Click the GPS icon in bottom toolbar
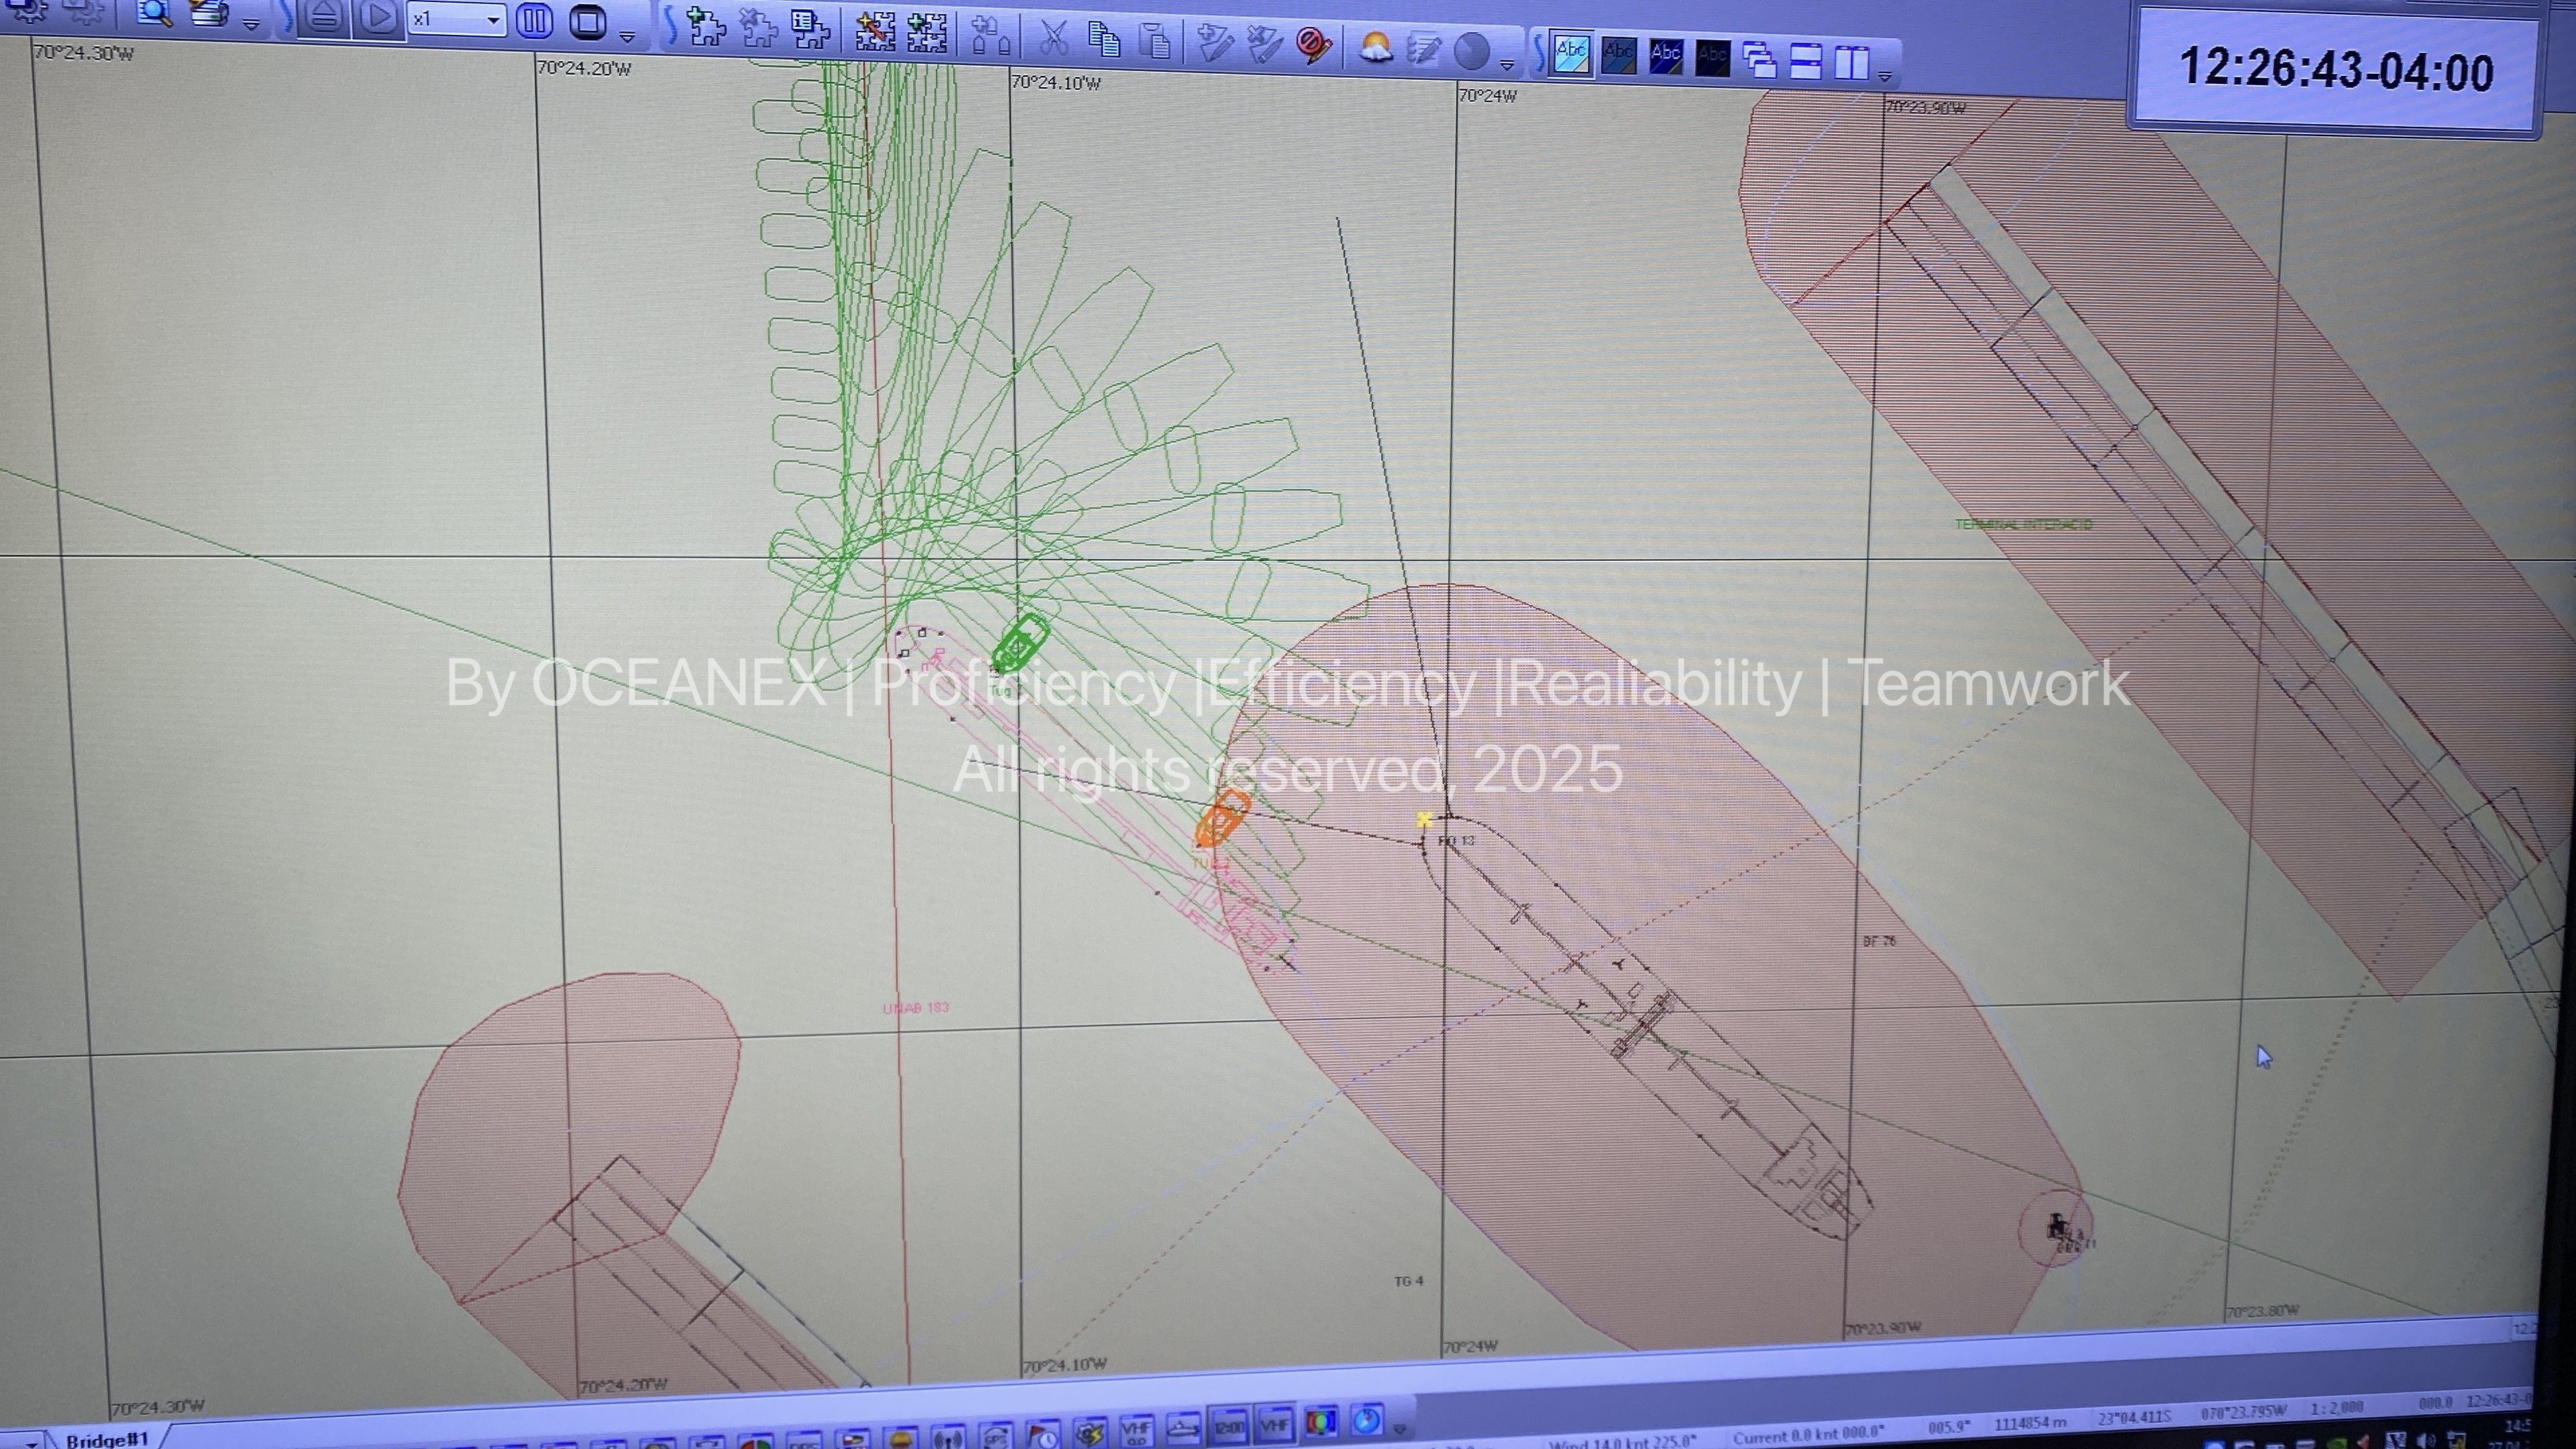Screen dimensions: 2576x1449 point(996,1436)
